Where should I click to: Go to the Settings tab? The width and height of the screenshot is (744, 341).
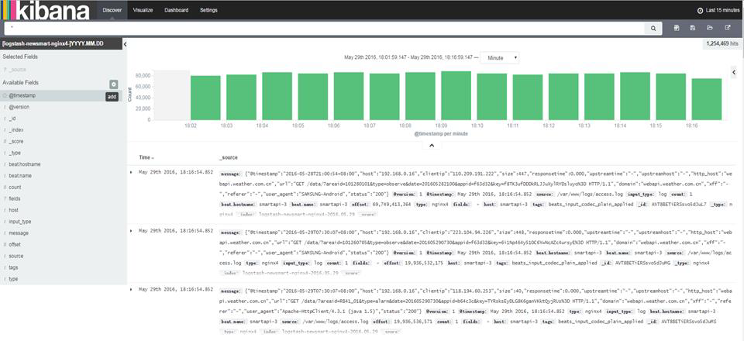tap(208, 10)
